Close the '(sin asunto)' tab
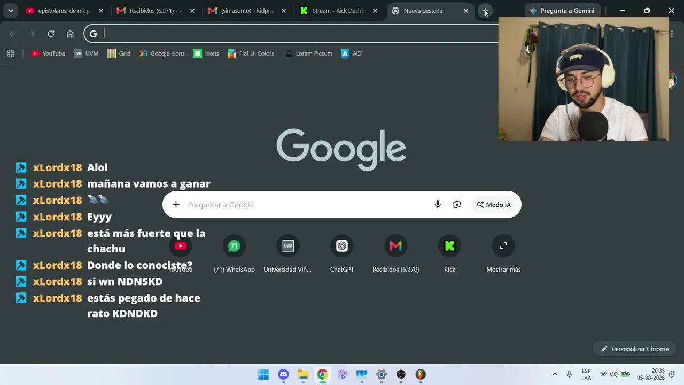This screenshot has width=684, height=385. (x=284, y=11)
